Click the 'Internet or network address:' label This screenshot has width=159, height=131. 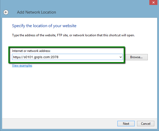click(x=31, y=51)
